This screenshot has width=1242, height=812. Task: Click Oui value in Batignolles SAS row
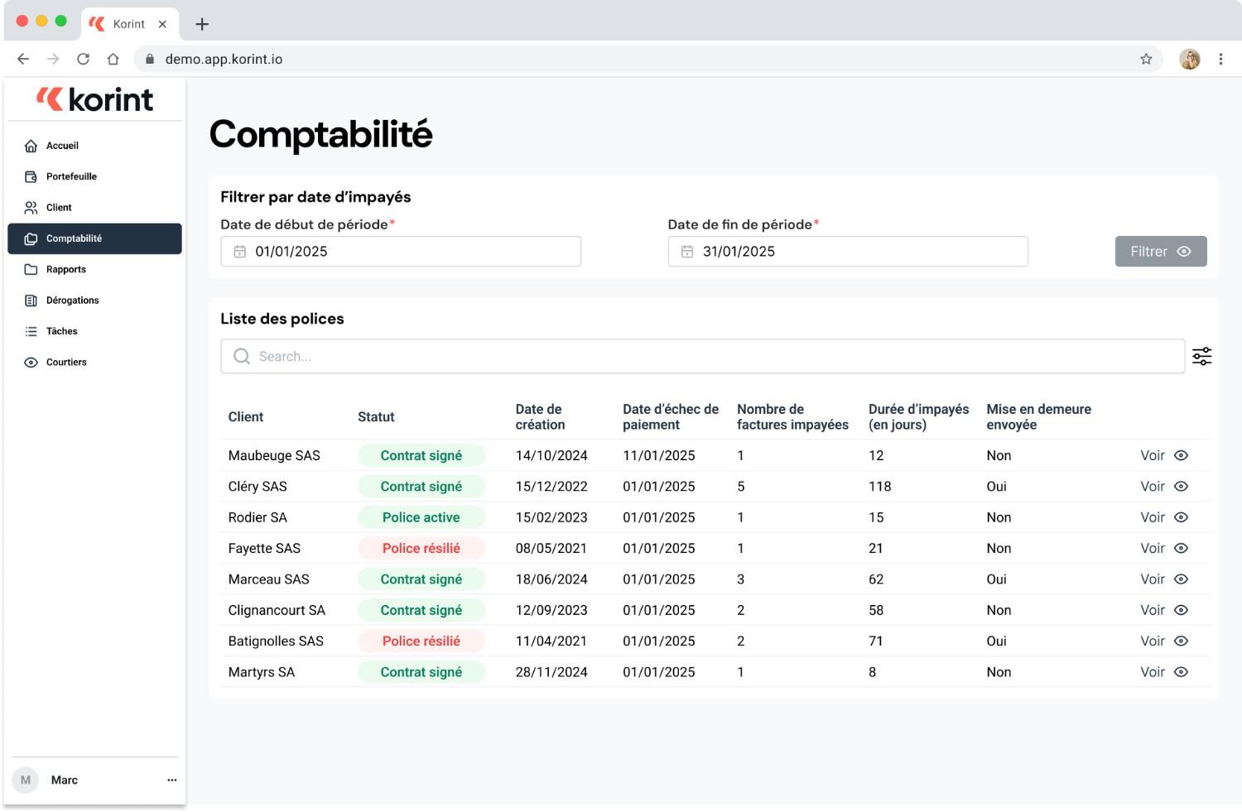[x=996, y=641]
